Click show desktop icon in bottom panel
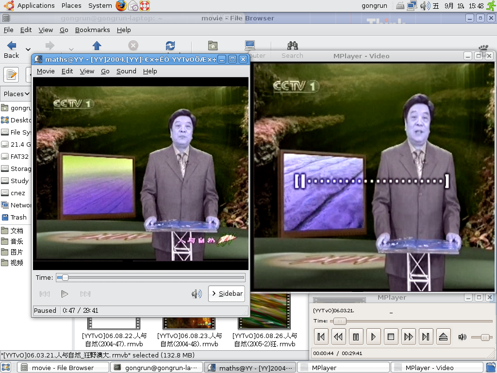This screenshot has width=497, height=373. [6, 368]
